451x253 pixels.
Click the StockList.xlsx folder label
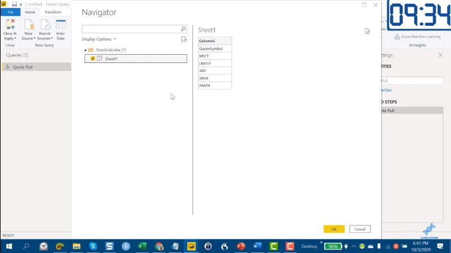pos(111,50)
